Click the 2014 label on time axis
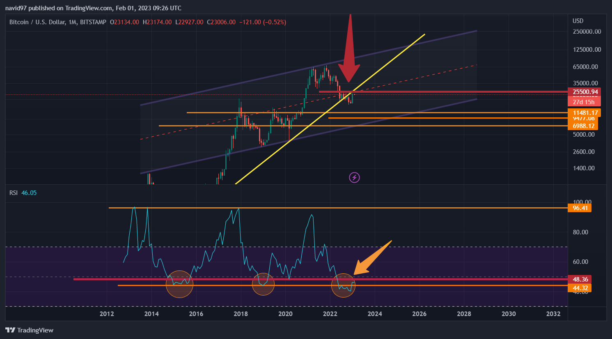The image size is (612, 339). pos(151,314)
